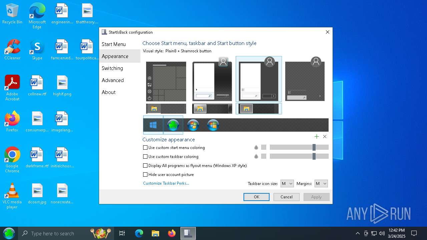The image size is (427, 240).
Task: Close the StartIsBack configuration window
Action: (x=327, y=32)
